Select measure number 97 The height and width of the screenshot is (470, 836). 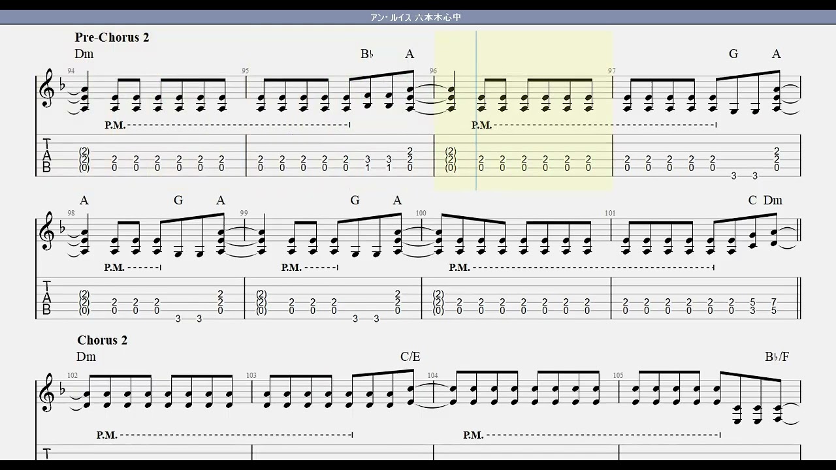pos(612,70)
